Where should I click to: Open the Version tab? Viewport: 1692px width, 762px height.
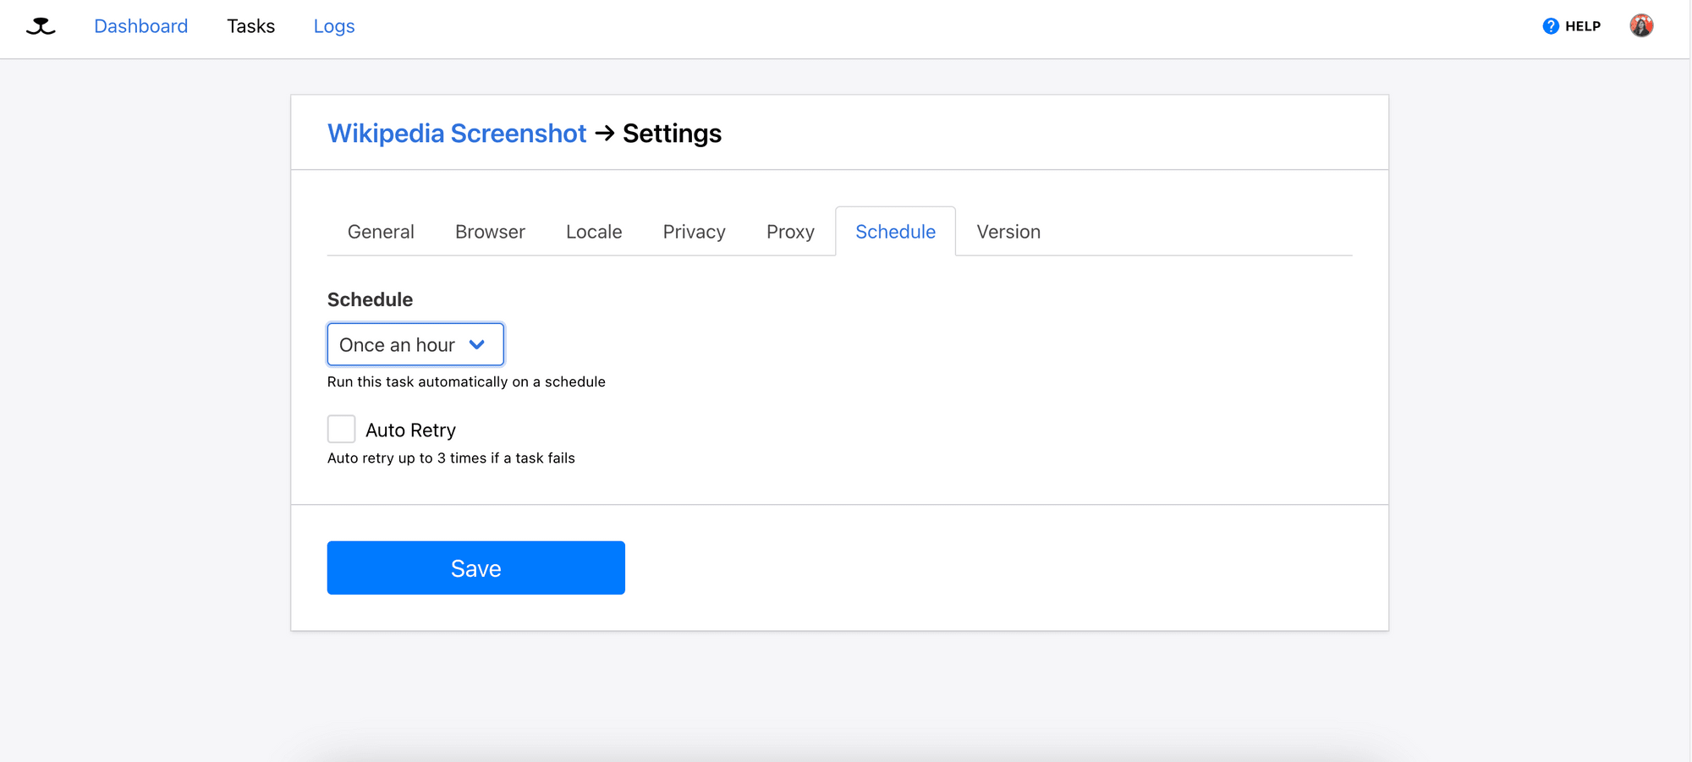pos(1008,232)
